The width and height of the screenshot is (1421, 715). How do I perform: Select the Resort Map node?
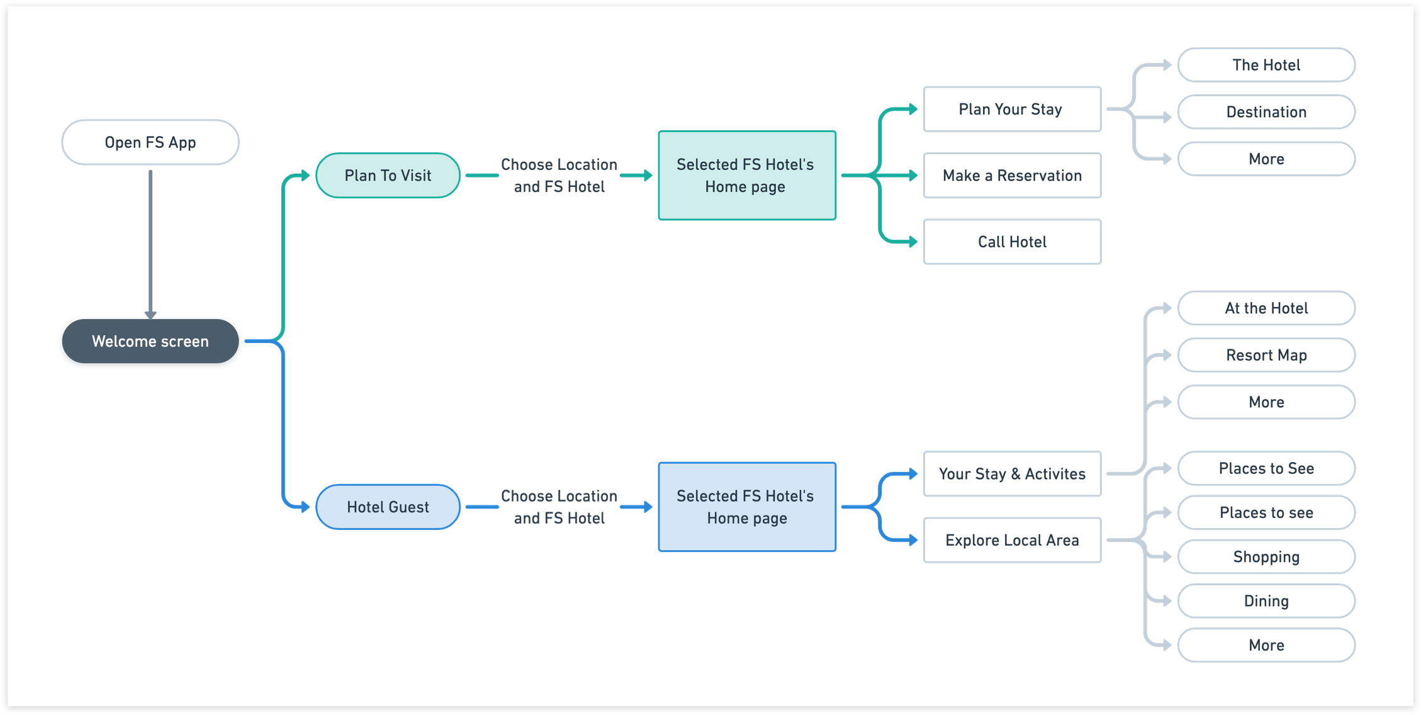[1266, 355]
